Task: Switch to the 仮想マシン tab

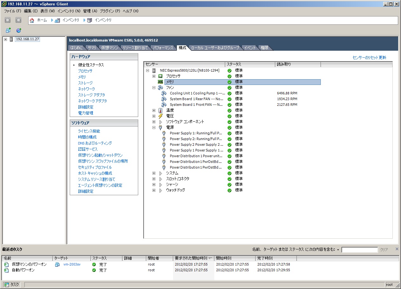Action: [110, 48]
